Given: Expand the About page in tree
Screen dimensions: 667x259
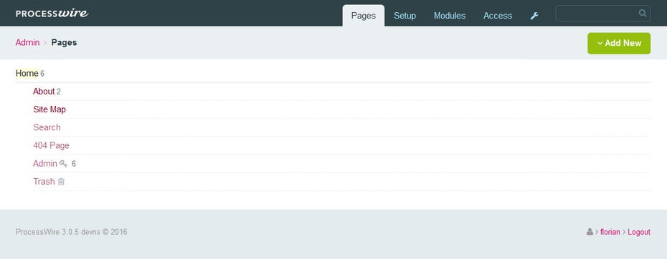Looking at the screenshot, I should (44, 92).
